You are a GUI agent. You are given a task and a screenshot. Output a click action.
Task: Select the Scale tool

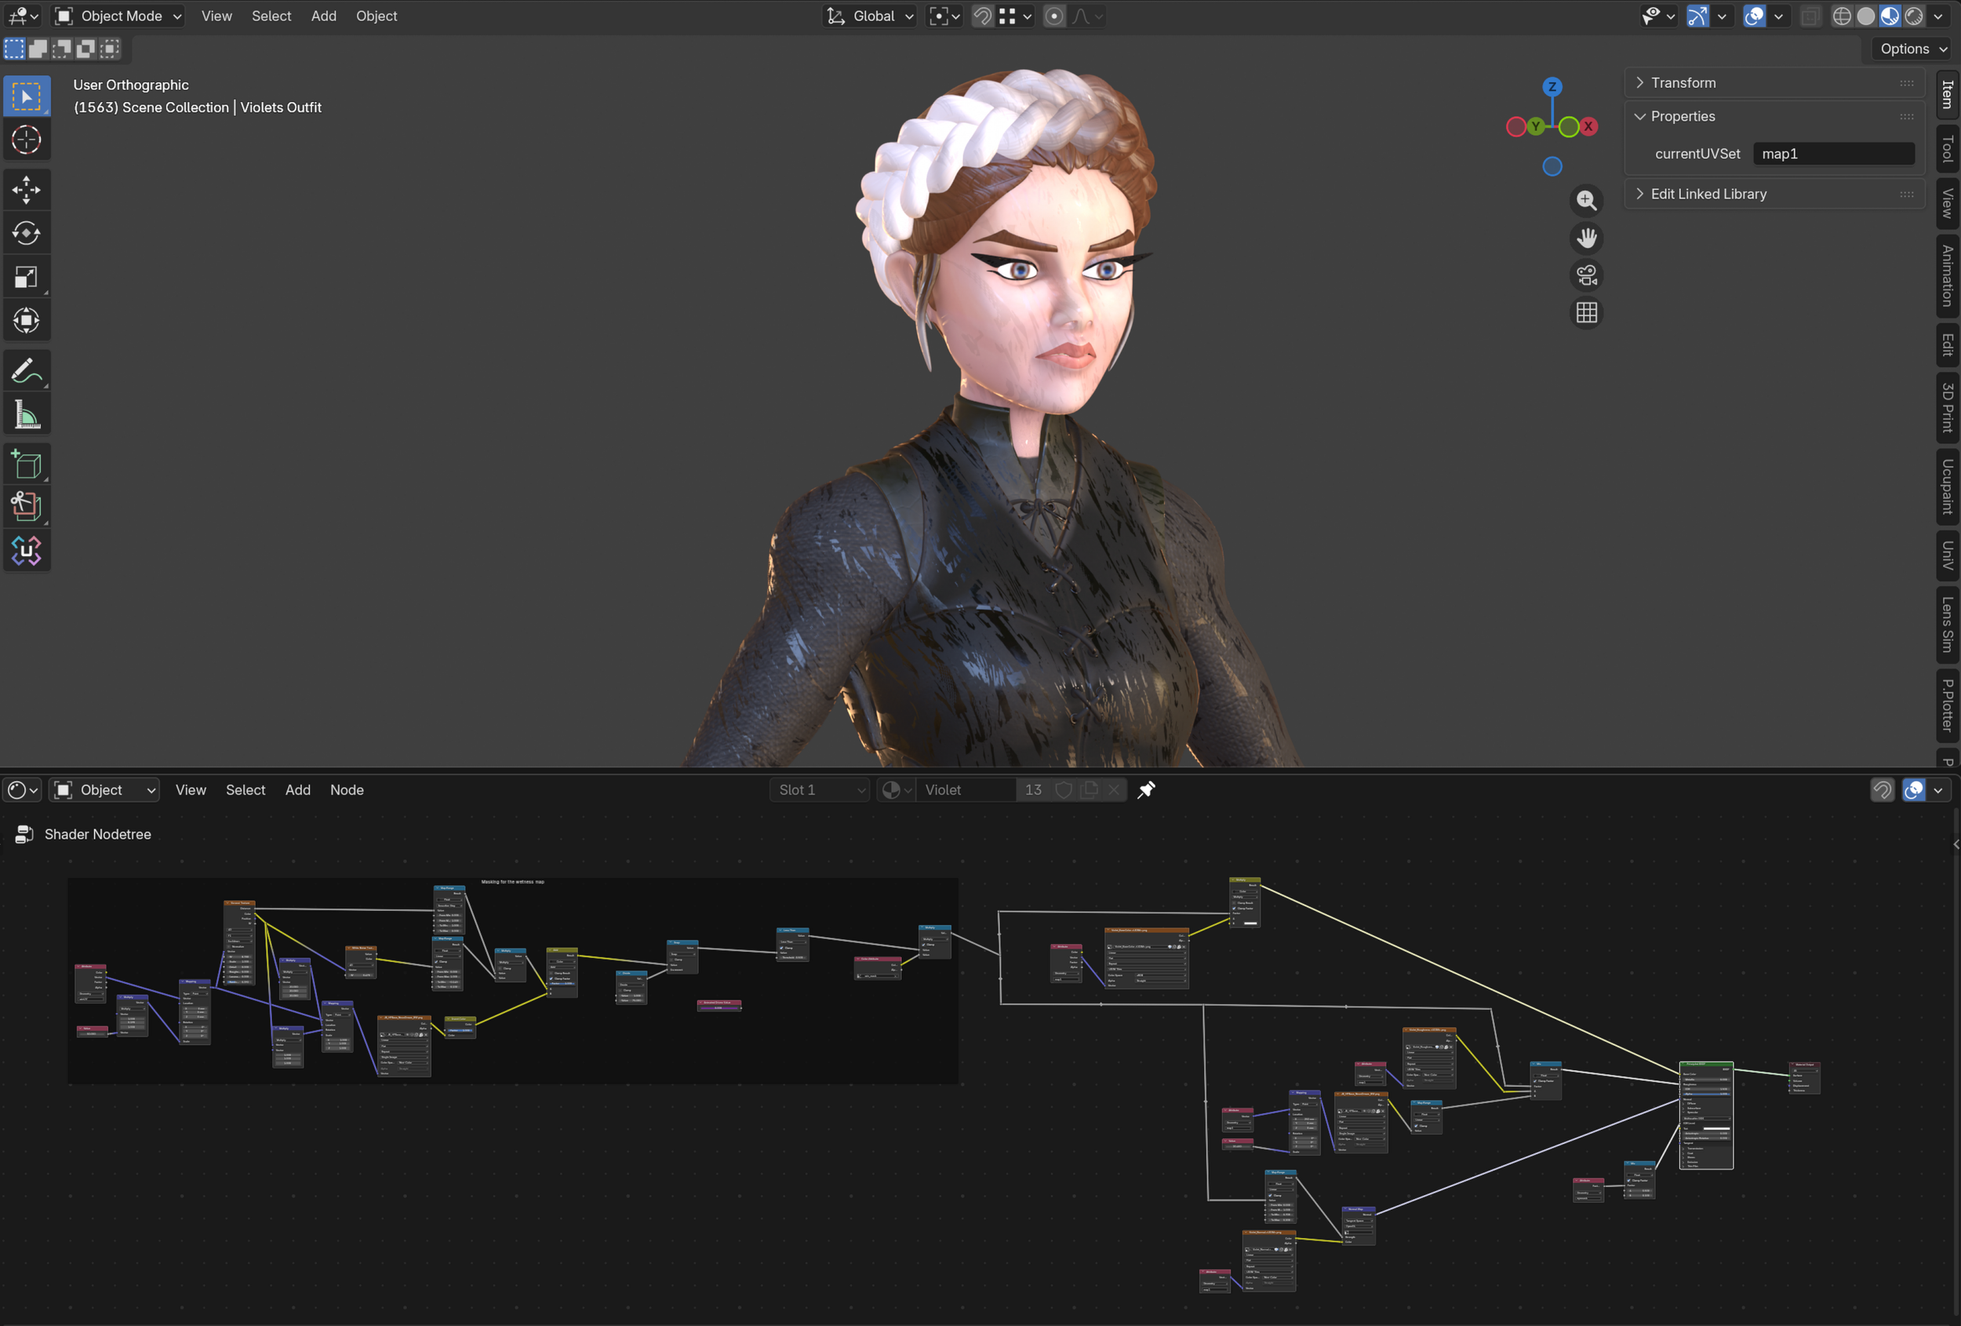point(26,277)
